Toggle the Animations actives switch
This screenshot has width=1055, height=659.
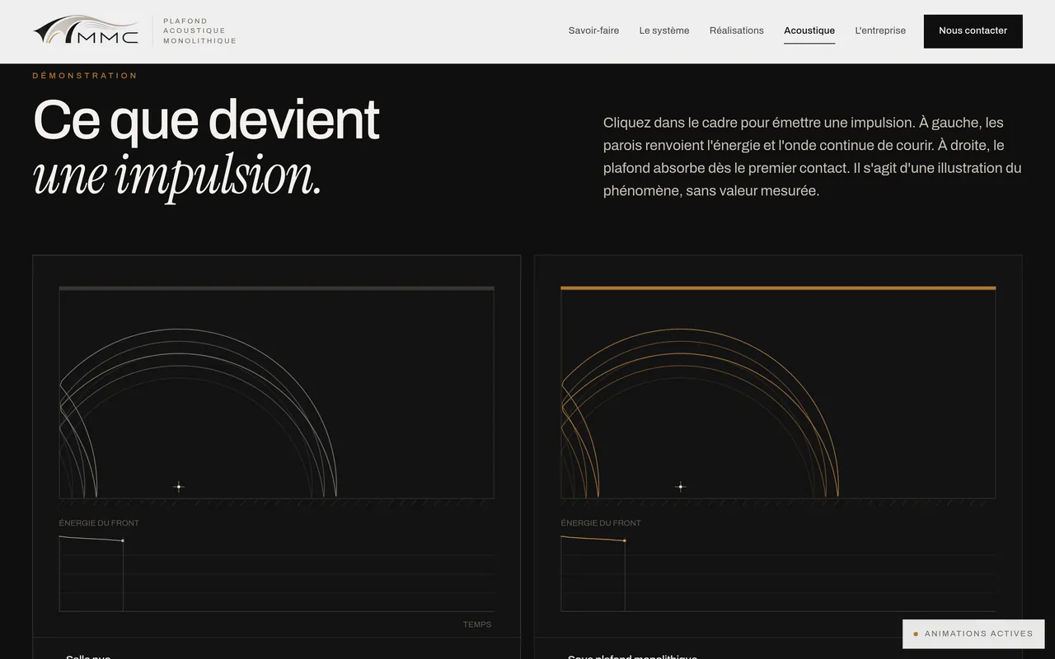click(973, 633)
